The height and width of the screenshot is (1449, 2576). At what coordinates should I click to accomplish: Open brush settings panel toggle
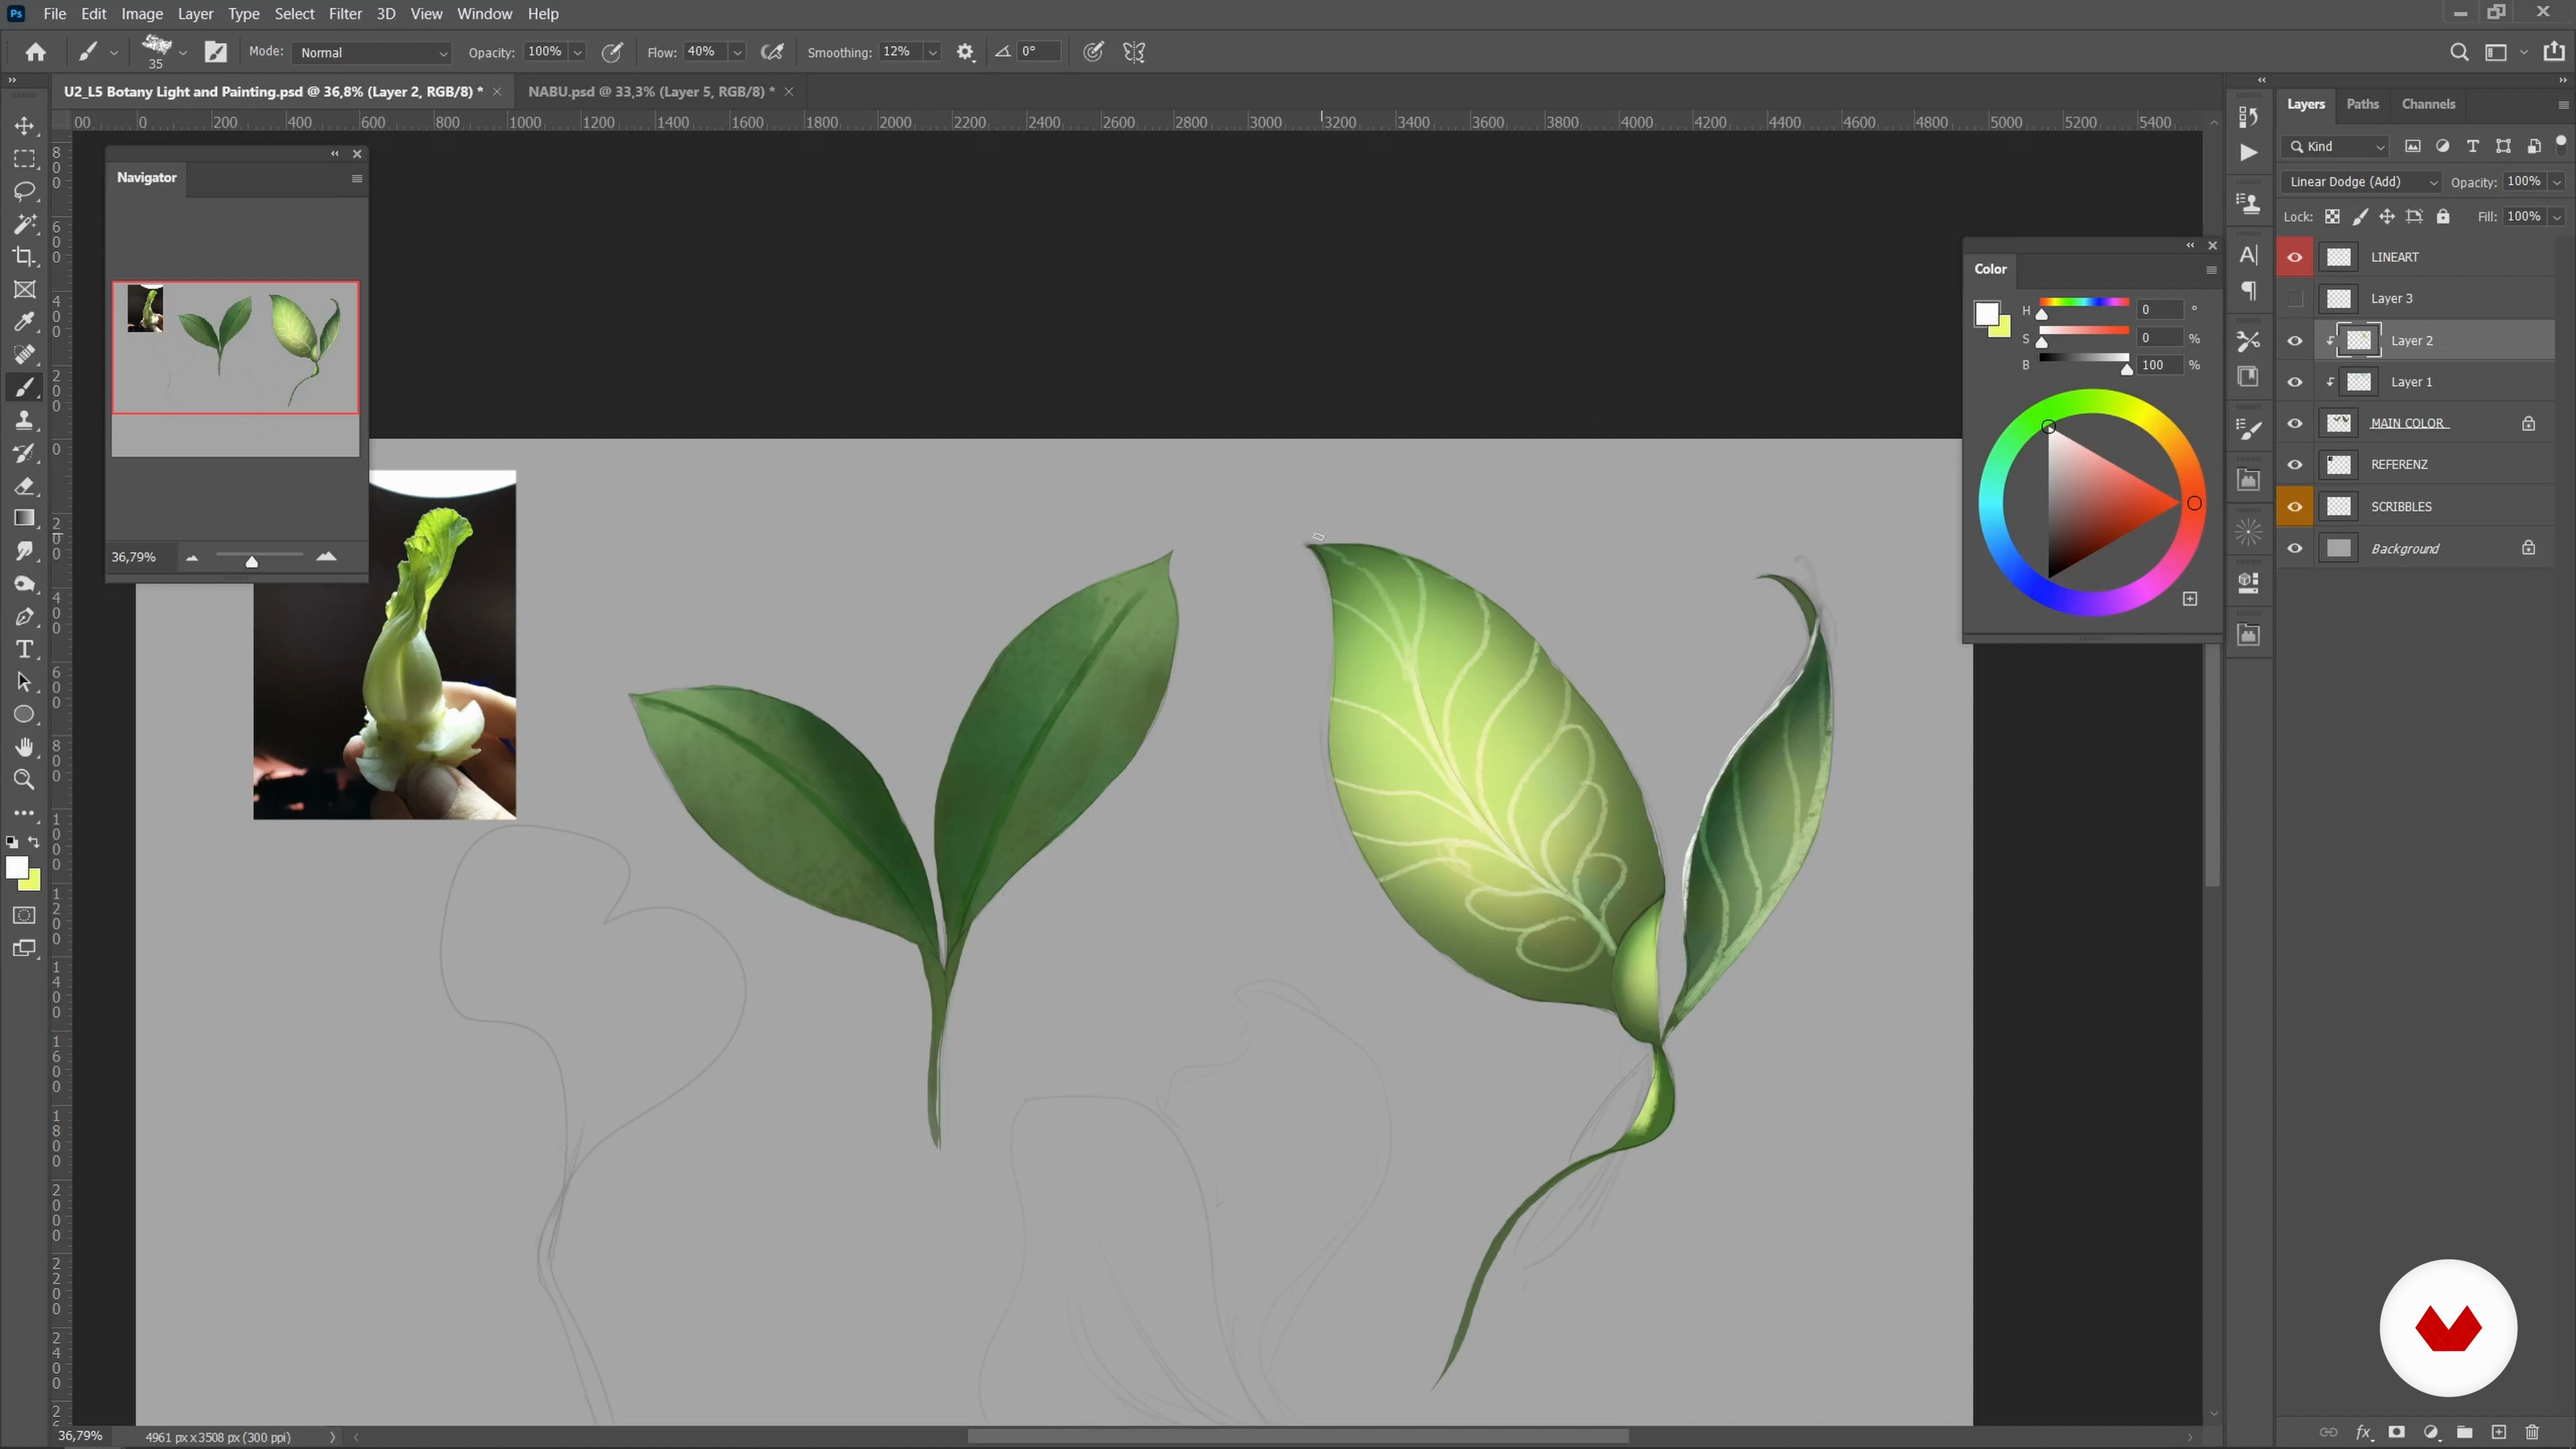point(215,52)
